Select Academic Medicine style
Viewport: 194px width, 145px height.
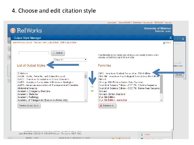[x=27, y=94]
